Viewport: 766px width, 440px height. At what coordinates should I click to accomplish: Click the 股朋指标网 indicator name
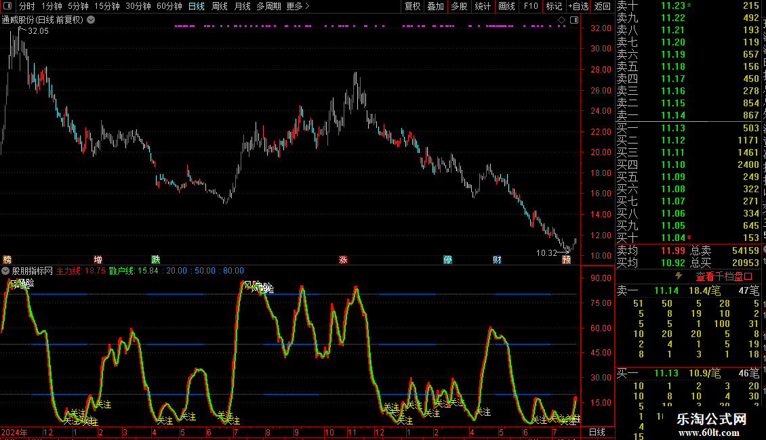click(33, 271)
